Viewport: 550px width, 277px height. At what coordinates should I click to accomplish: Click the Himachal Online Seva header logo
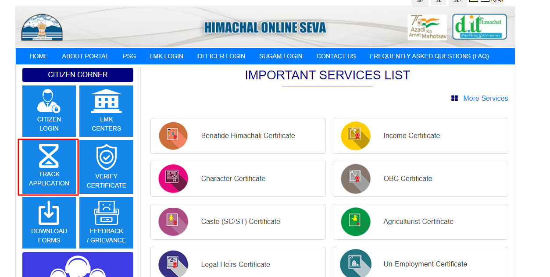click(265, 27)
